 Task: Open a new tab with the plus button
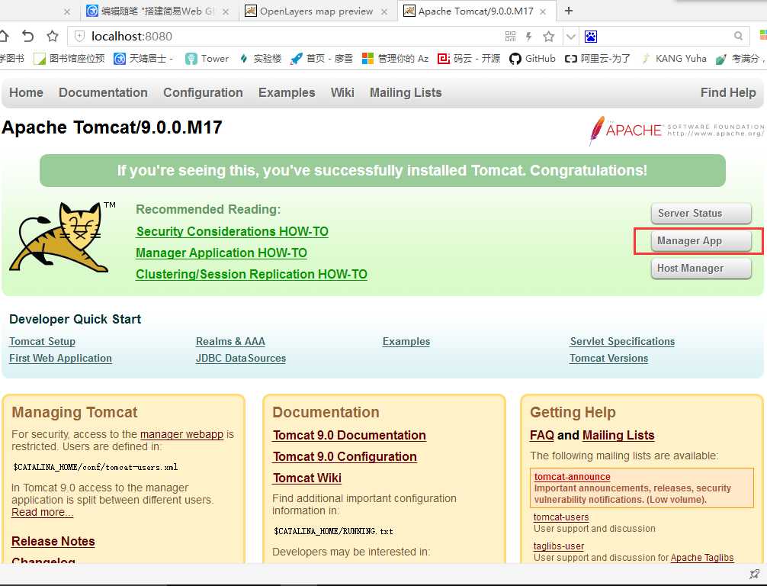click(x=569, y=11)
